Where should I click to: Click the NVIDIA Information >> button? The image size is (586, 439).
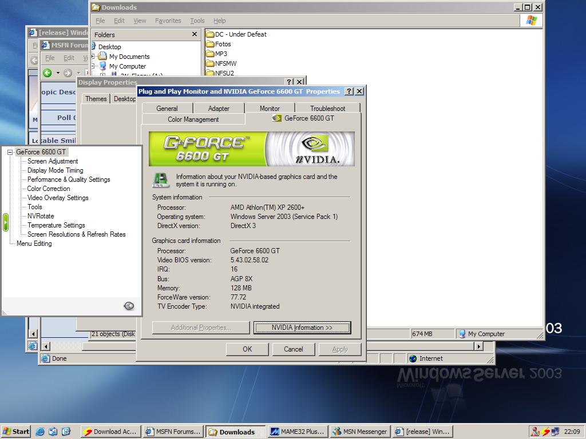click(x=302, y=328)
